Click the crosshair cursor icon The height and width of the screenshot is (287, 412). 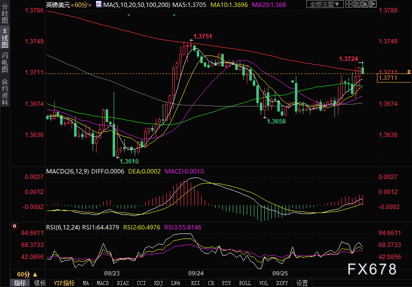[x=349, y=4]
